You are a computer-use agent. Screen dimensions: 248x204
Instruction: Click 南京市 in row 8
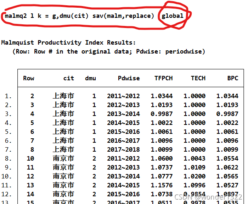coord(64,158)
